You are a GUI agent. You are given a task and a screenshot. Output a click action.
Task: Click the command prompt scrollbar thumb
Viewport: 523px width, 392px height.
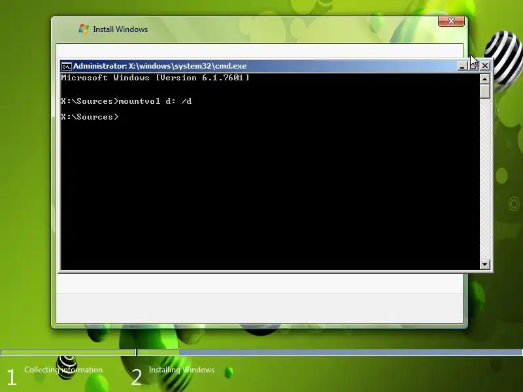[x=484, y=91]
